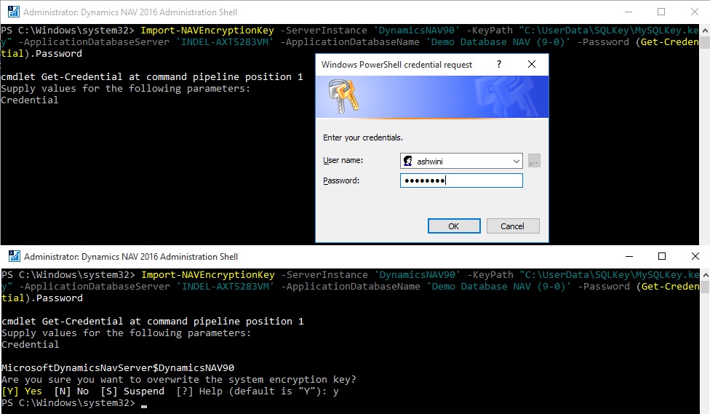
Task: Click 'Demo Database NAV (9-0)' in top shell
Action: [x=498, y=42]
